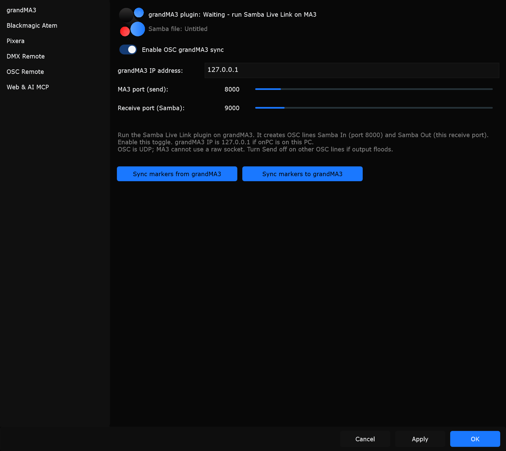Open the Blackmagic Atem section
The width and height of the screenshot is (506, 451).
(x=32, y=26)
